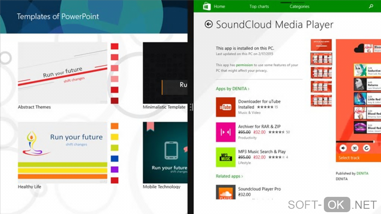Pick red Healthy Life swatch
This screenshot has width=381, height=214.
tap(114, 180)
